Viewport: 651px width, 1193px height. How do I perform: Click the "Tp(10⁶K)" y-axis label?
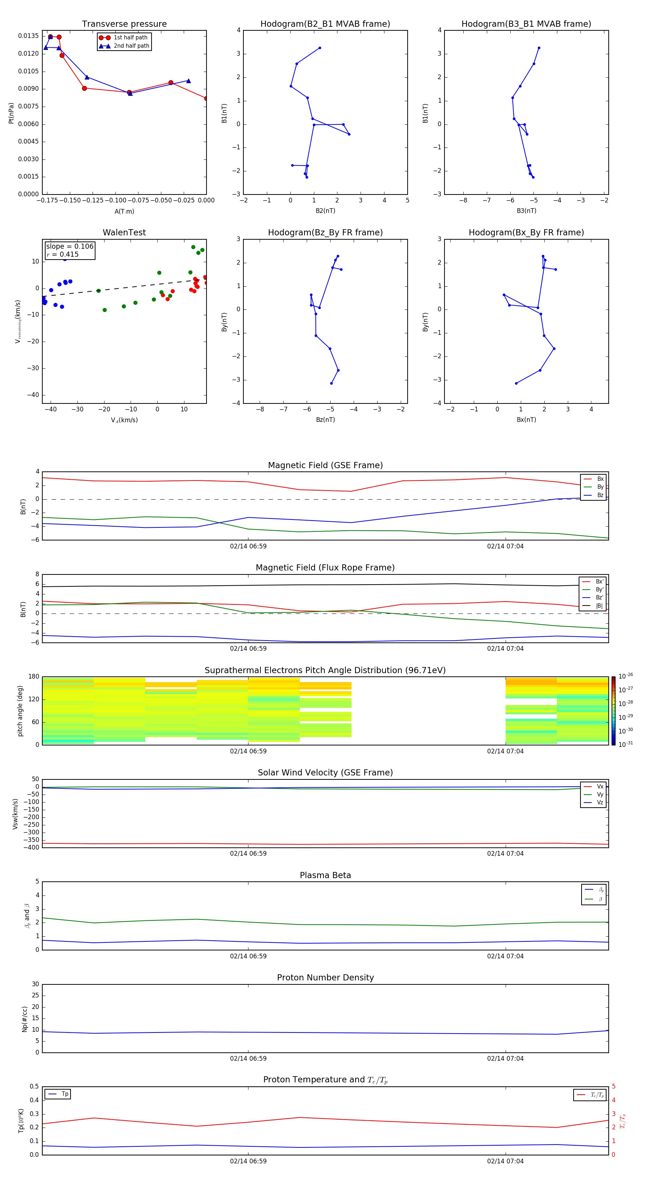coord(21,1121)
